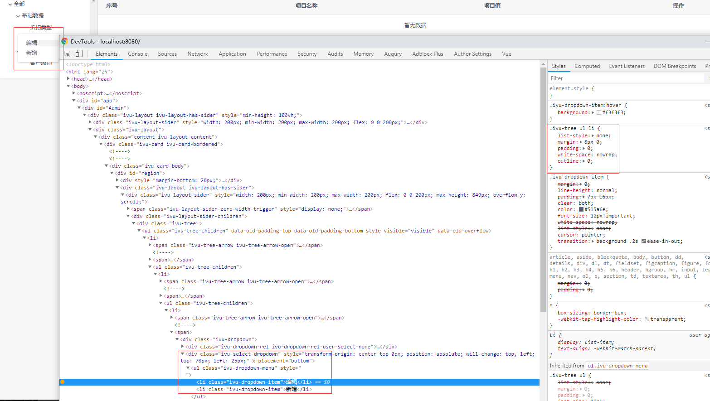Open the Sources tab
The width and height of the screenshot is (710, 401).
pos(167,54)
